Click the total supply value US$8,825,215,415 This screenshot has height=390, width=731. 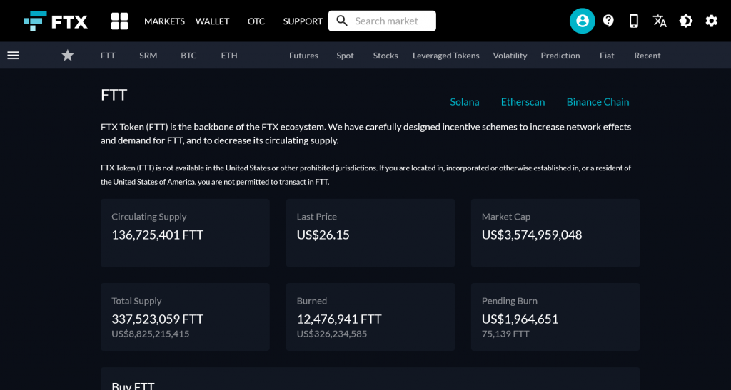click(151, 334)
